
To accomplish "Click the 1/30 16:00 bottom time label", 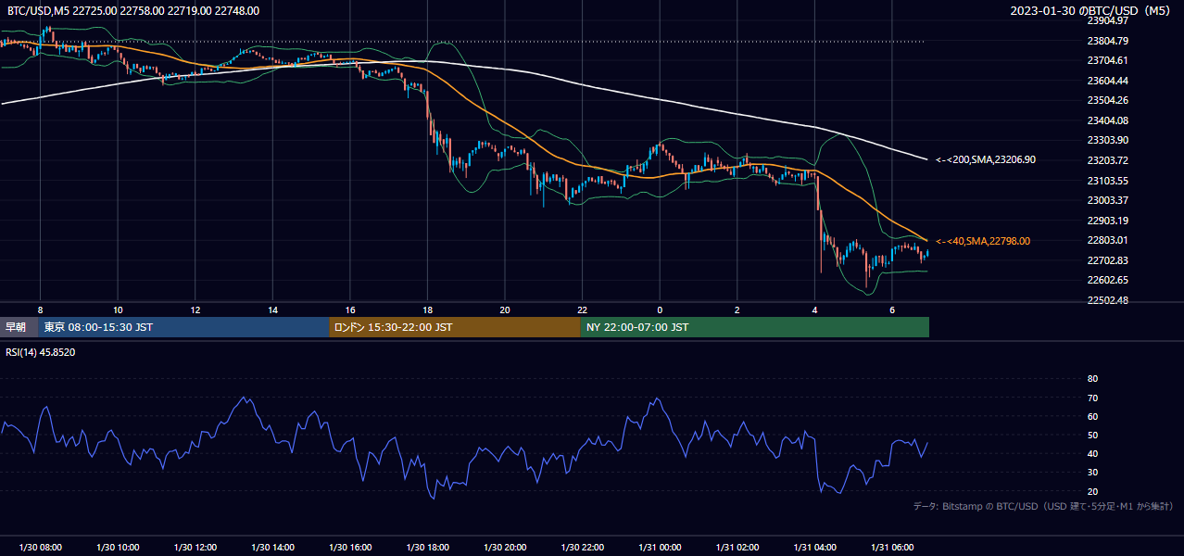I will point(350,548).
